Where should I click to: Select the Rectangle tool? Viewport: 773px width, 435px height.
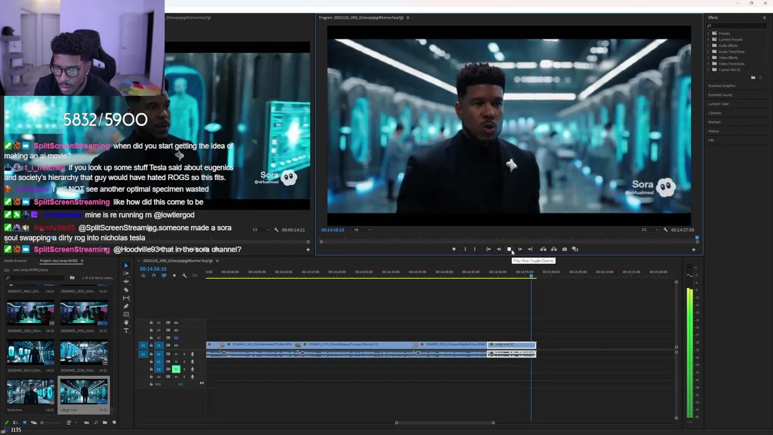click(x=126, y=314)
